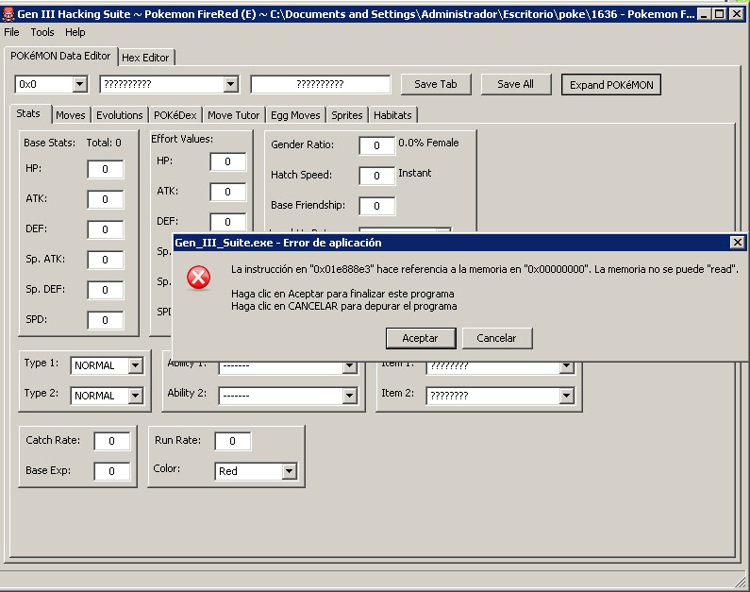Switch to the Hex Editor tab

pos(145,58)
